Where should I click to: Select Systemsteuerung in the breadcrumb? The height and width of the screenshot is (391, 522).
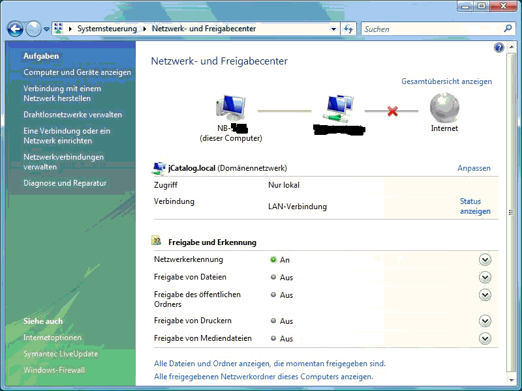tap(107, 29)
